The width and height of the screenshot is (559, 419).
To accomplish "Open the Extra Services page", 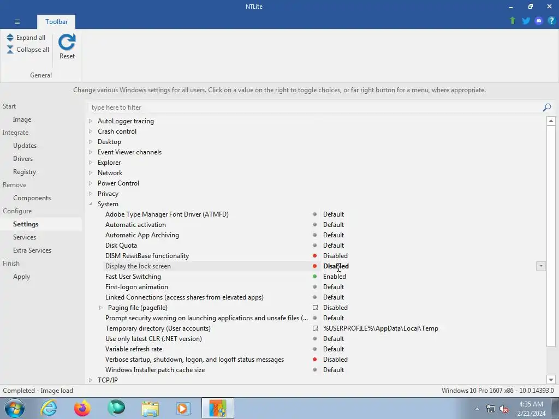I will 32,250.
